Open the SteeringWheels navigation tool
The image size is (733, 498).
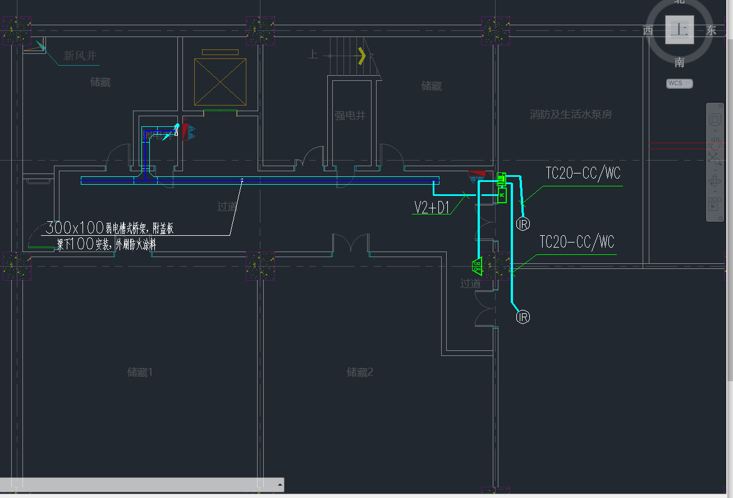coord(715,119)
